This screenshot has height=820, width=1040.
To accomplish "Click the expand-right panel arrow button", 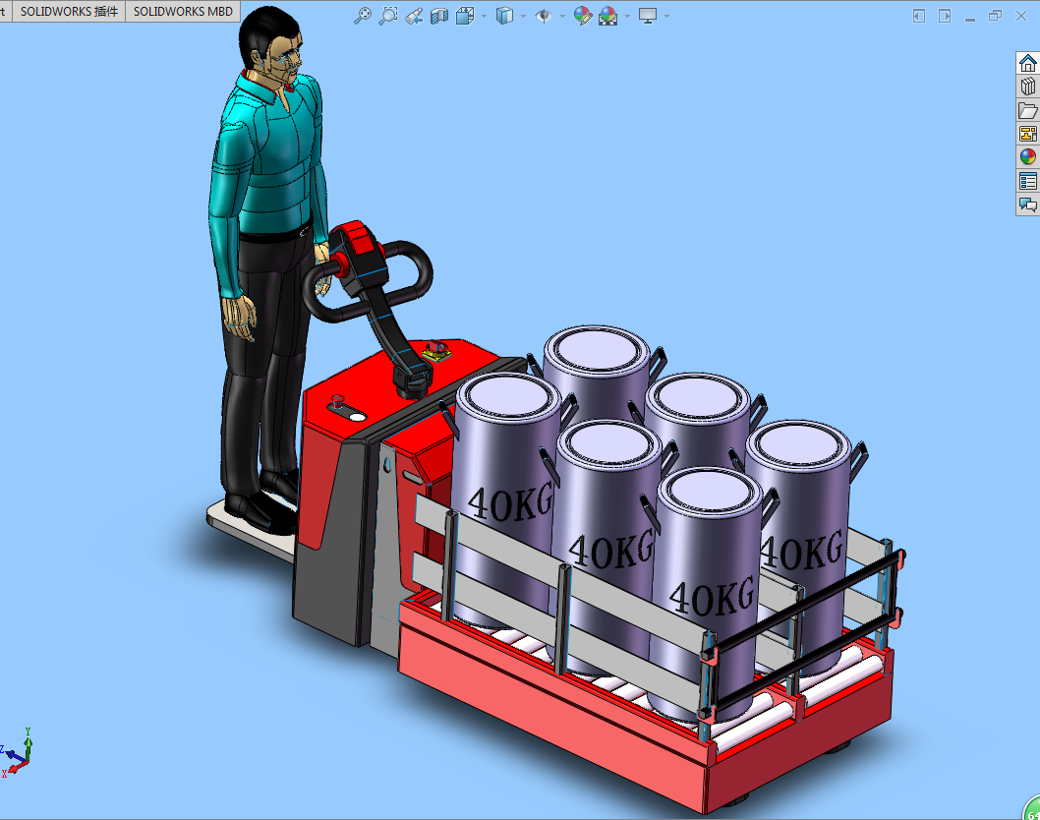I will 945,16.
